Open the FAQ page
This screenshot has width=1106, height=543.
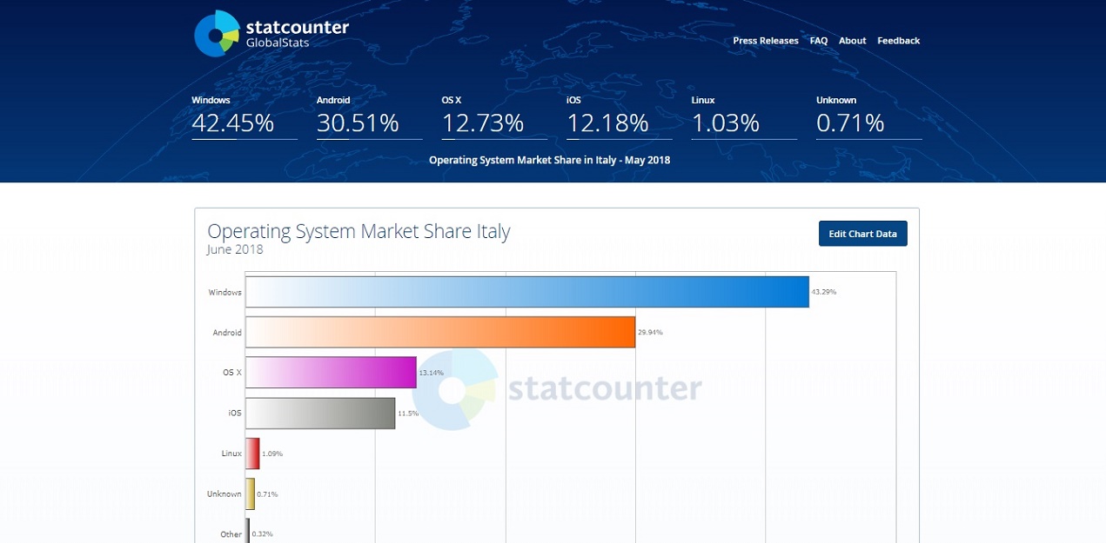tap(818, 41)
